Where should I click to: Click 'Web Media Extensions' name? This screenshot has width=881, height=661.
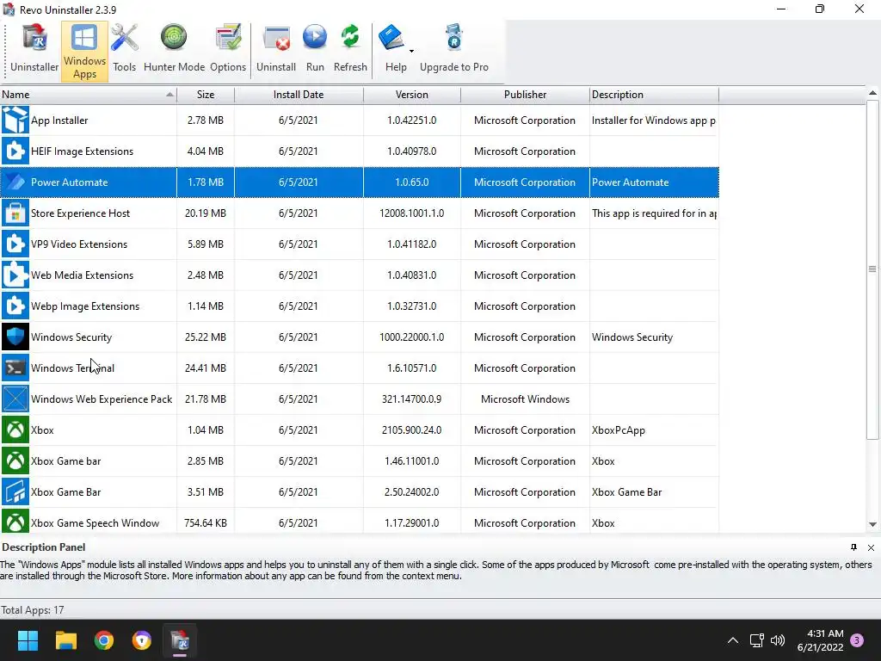pos(82,275)
